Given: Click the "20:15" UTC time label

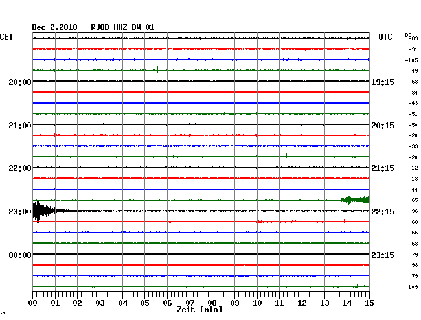Looking at the screenshot, I should [383, 126].
